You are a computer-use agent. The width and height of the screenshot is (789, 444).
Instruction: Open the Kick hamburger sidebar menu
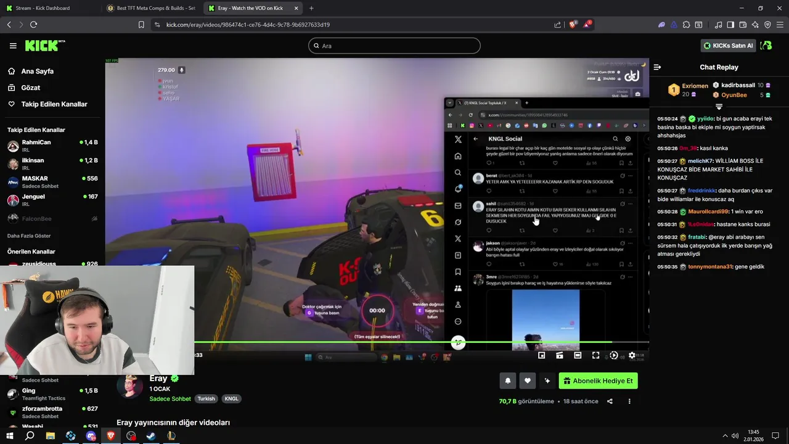click(13, 46)
